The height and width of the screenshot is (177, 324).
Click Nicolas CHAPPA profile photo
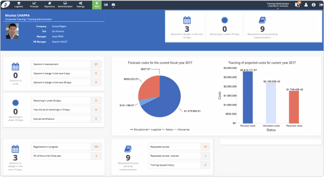coord(12,31)
